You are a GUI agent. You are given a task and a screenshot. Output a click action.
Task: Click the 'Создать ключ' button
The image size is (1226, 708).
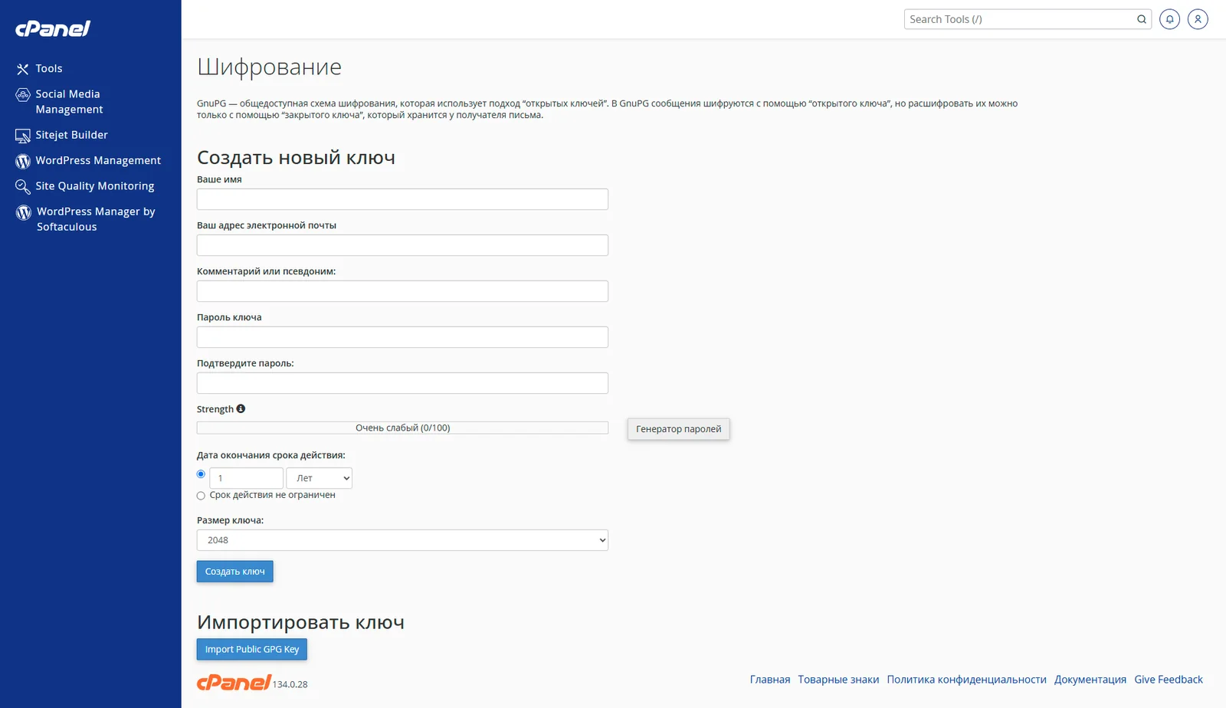tap(234, 572)
